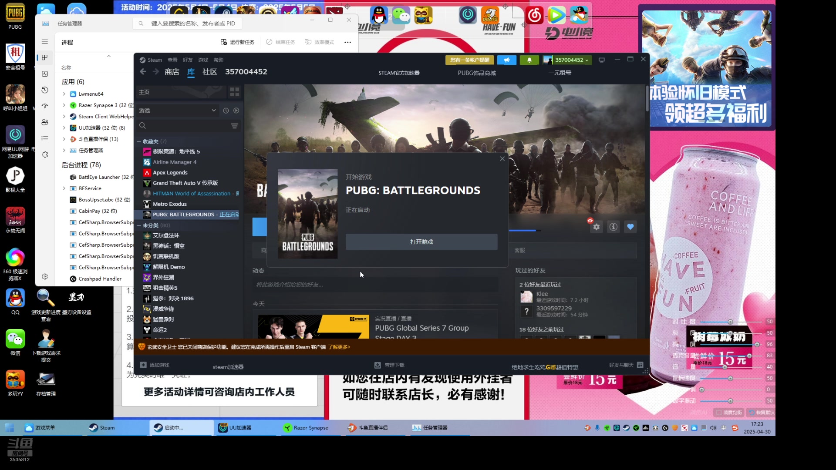Adjust the 鼠标速度 slider
Screen dimensions: 836x470
(731, 378)
